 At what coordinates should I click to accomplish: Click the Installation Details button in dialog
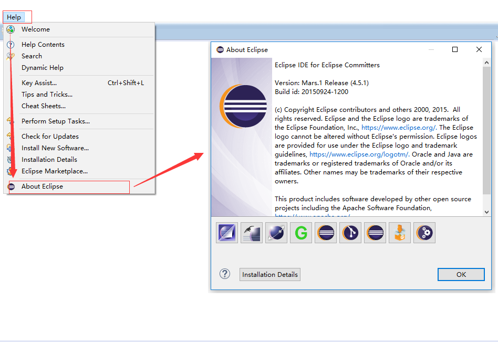tap(270, 275)
